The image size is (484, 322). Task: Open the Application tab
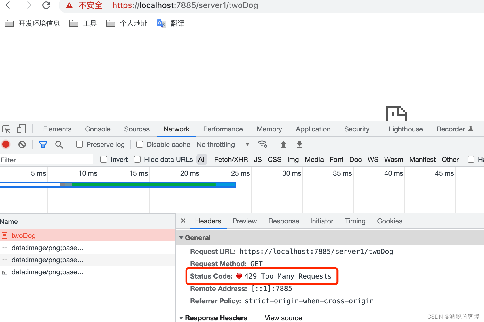pos(313,129)
